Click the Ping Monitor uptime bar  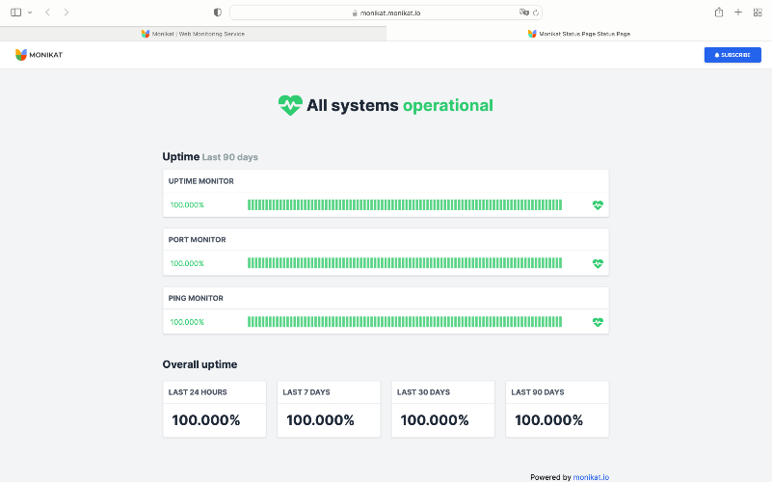(405, 322)
